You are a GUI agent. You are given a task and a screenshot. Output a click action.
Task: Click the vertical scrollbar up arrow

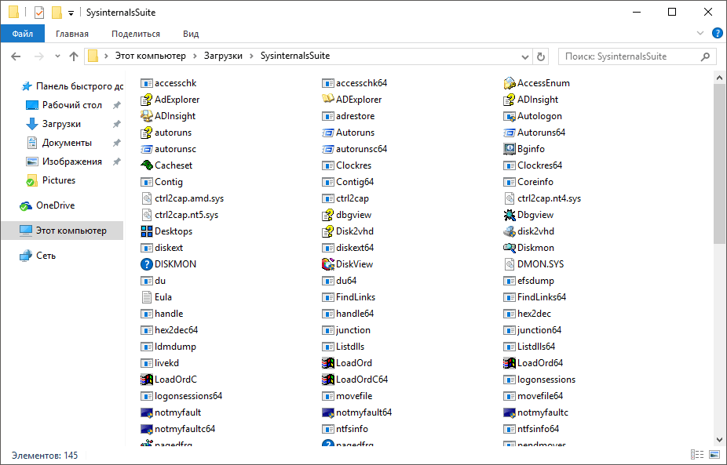point(720,78)
